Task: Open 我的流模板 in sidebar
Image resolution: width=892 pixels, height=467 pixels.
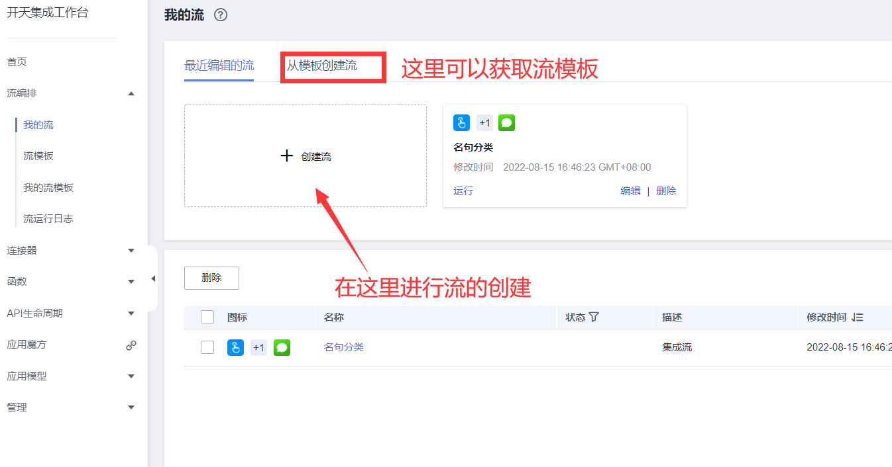Action: [48, 187]
